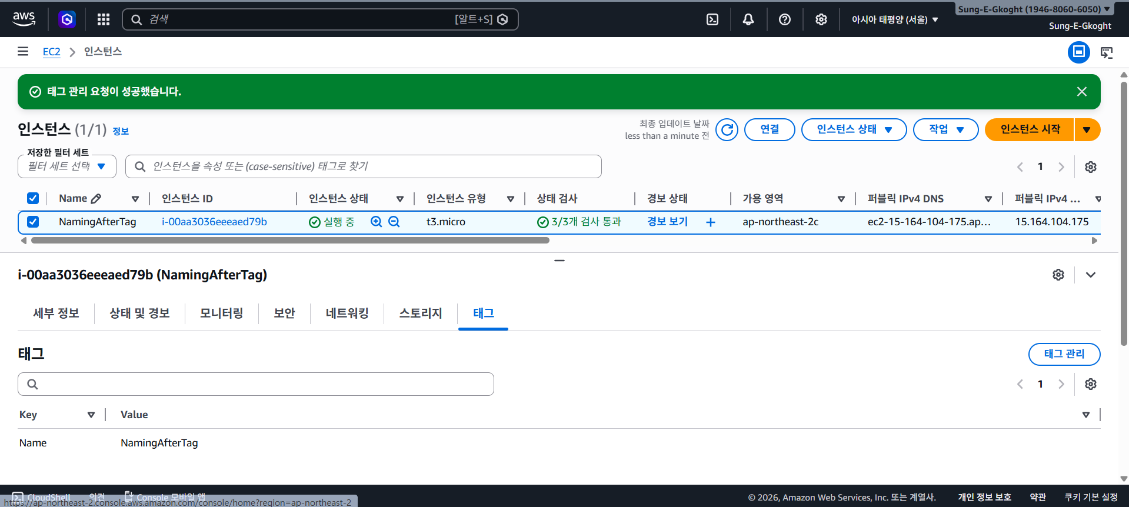The image size is (1129, 507).
Task: Click the 연결 connect button
Action: [770, 129]
